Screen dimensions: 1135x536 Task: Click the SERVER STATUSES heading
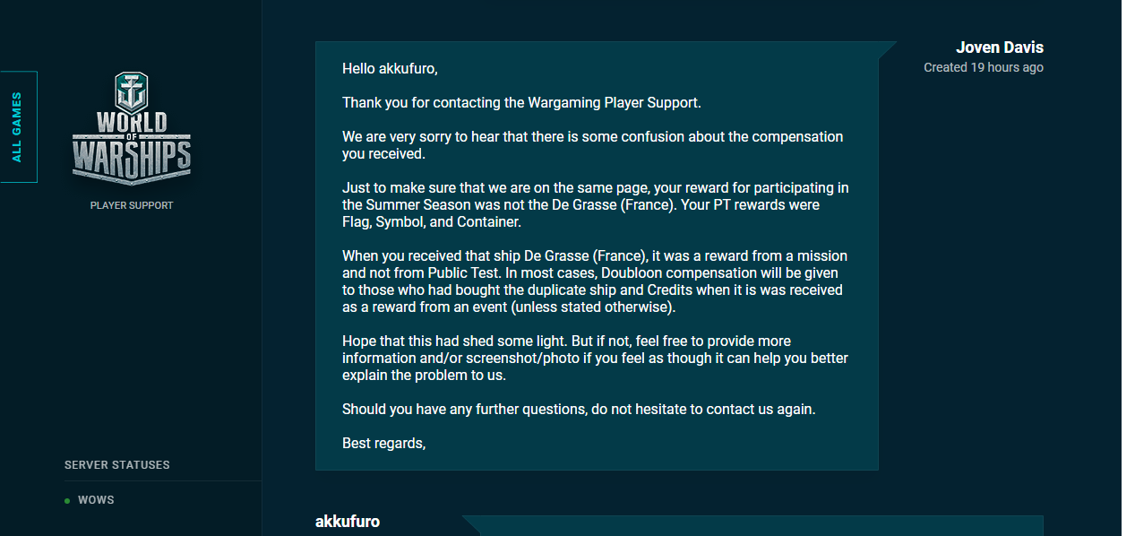117,465
